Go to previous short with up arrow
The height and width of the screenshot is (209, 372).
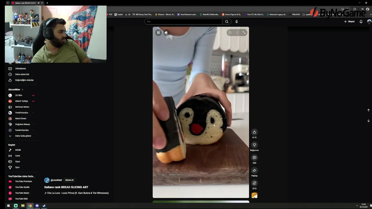tap(369, 110)
